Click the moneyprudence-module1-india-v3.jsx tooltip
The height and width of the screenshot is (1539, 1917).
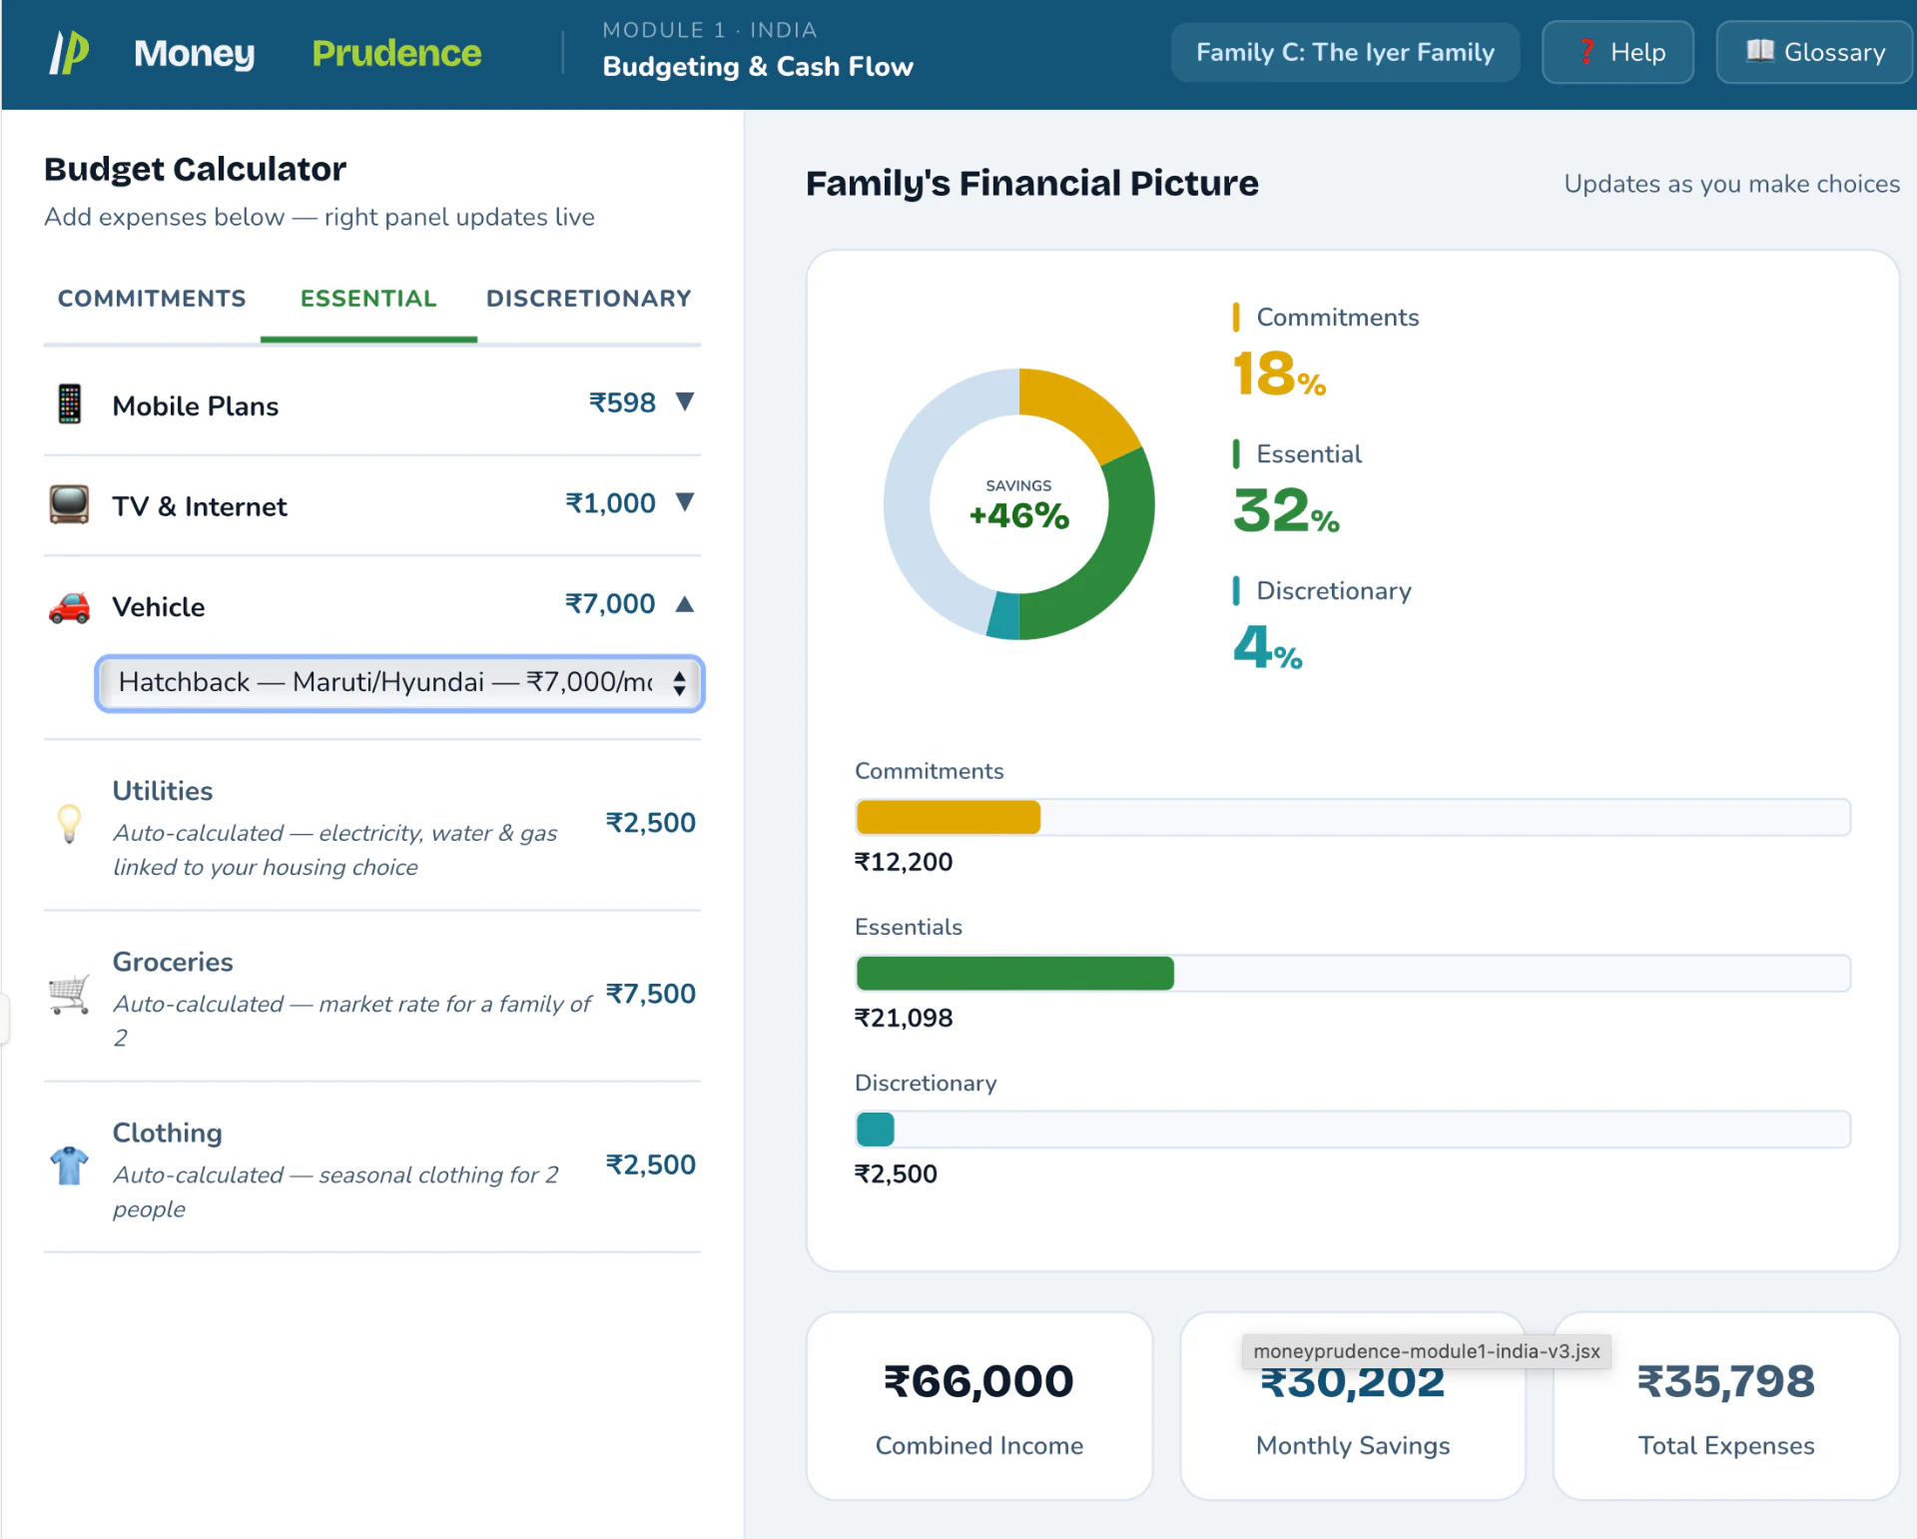pyautogui.click(x=1427, y=1350)
